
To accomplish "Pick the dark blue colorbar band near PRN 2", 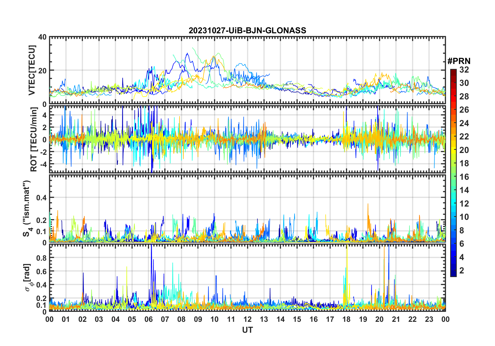I will (453, 271).
